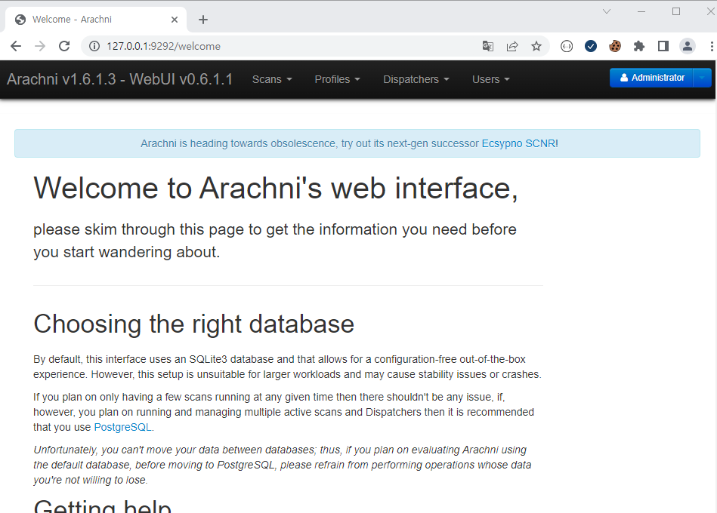Follow the Ecsypno SCNR link
The height and width of the screenshot is (513, 717).
pyautogui.click(x=520, y=143)
